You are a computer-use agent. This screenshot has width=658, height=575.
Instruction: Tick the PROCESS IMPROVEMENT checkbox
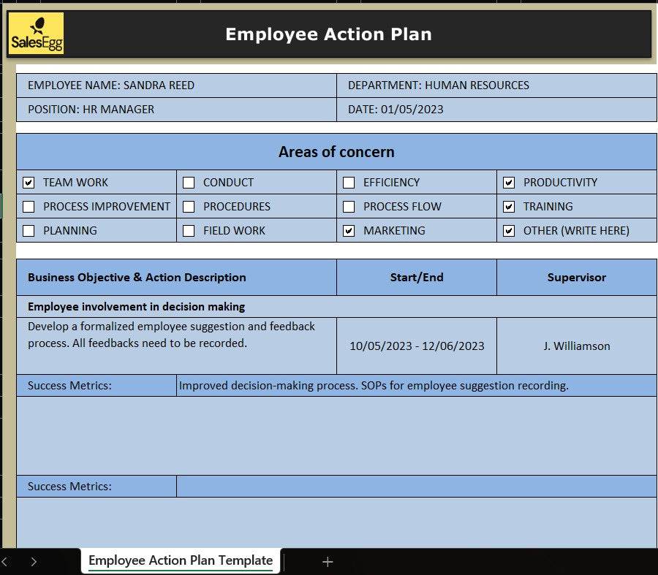click(29, 207)
